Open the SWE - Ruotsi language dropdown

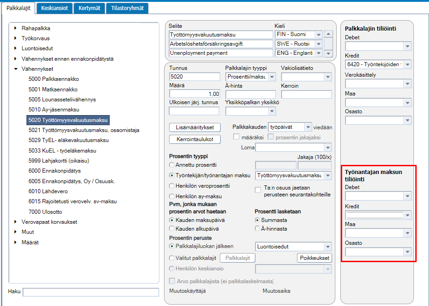(318, 44)
